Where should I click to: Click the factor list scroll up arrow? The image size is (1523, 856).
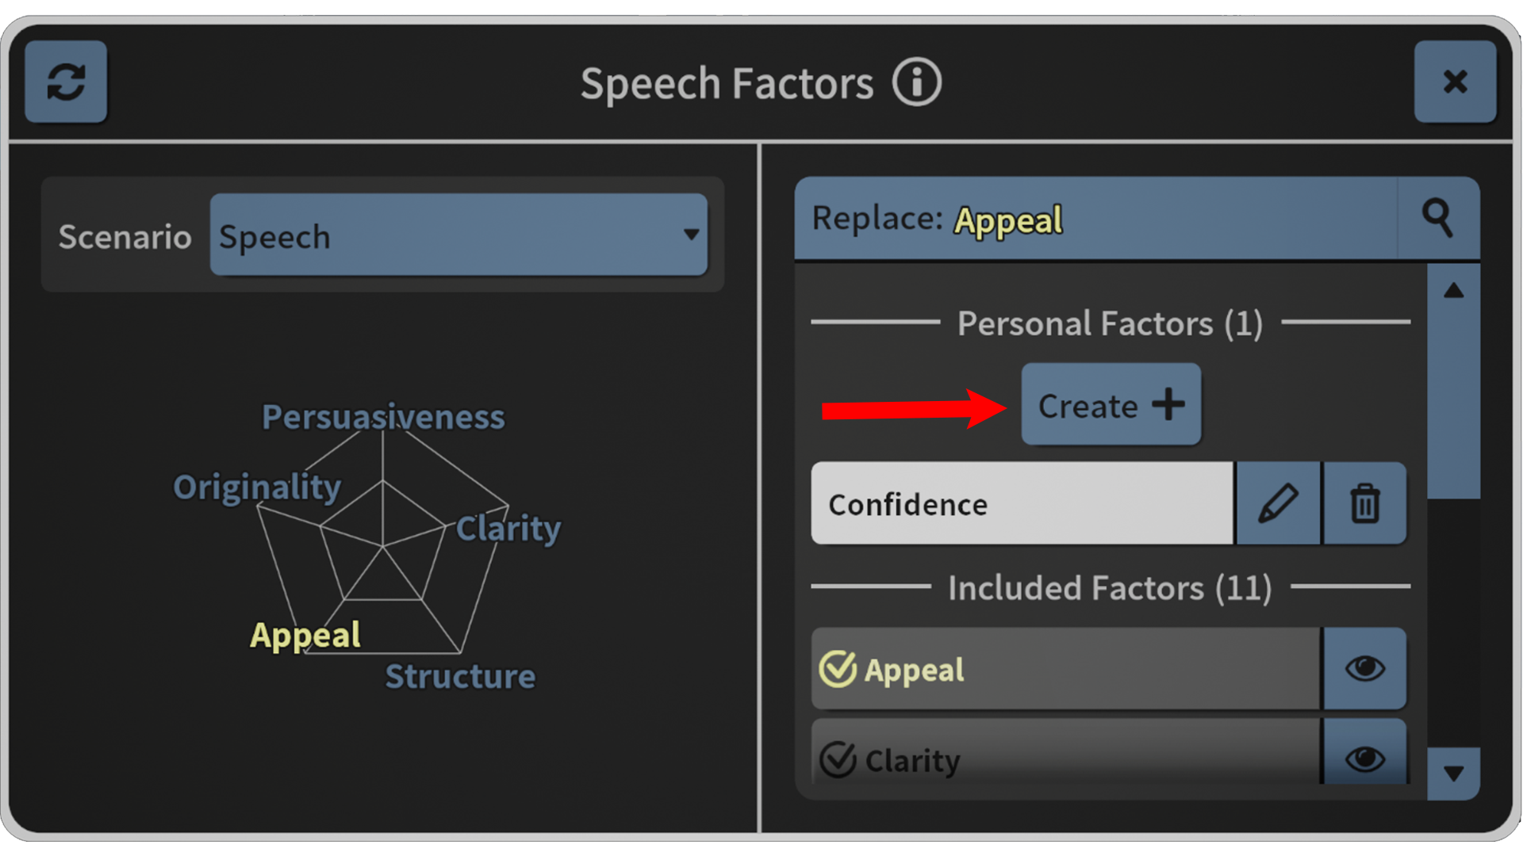coord(1453,291)
